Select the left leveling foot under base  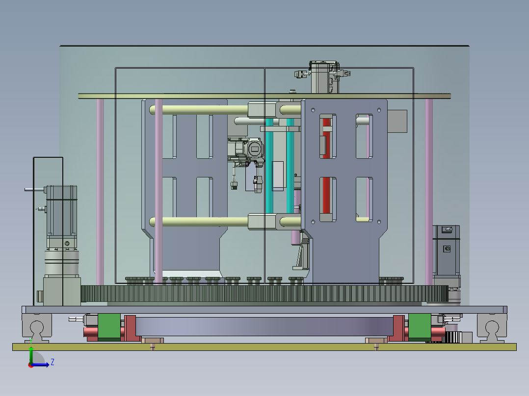[x=153, y=343]
